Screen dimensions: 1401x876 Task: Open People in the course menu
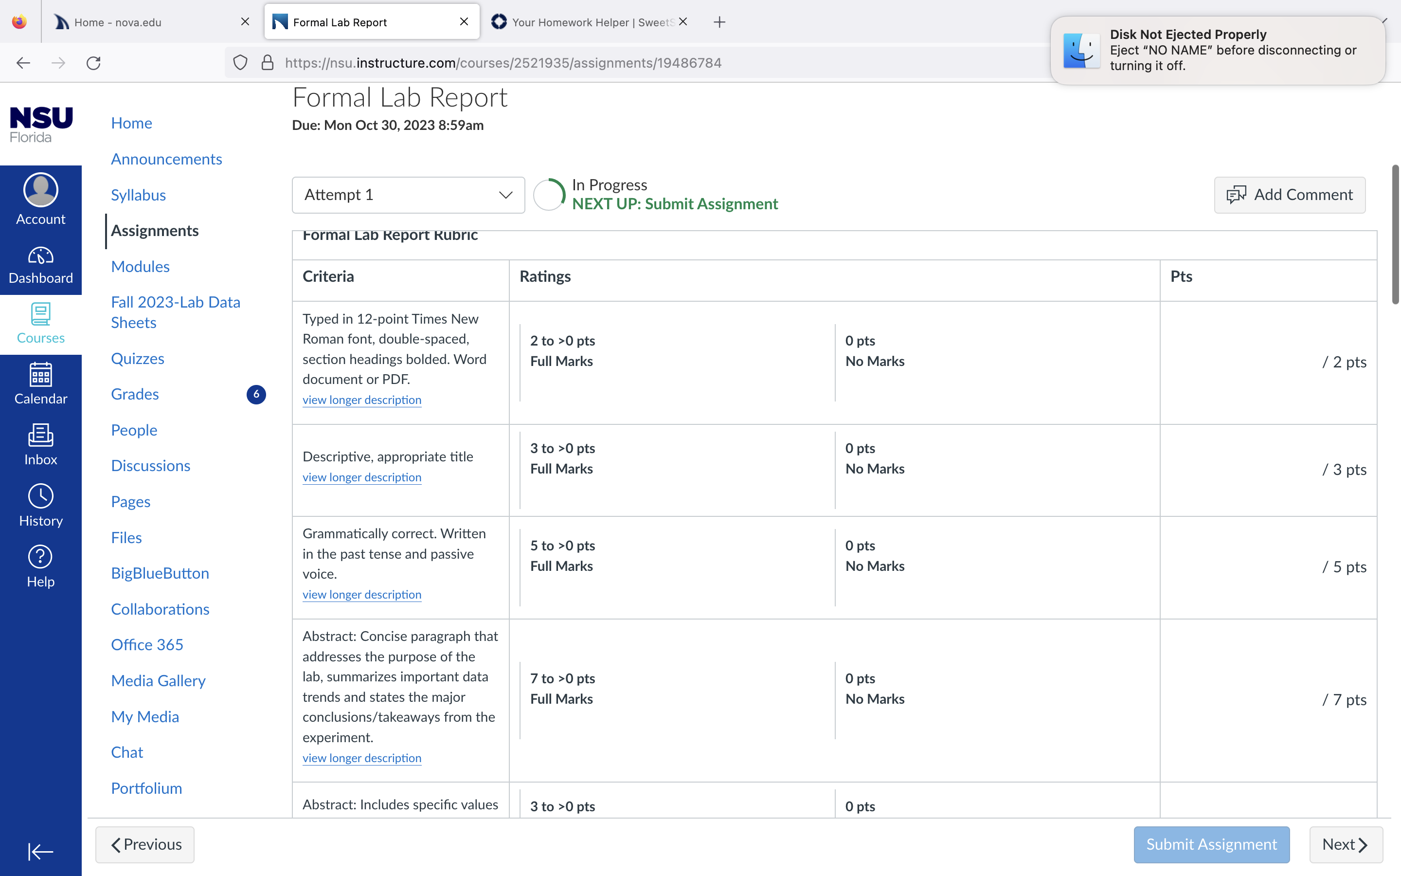tap(134, 430)
